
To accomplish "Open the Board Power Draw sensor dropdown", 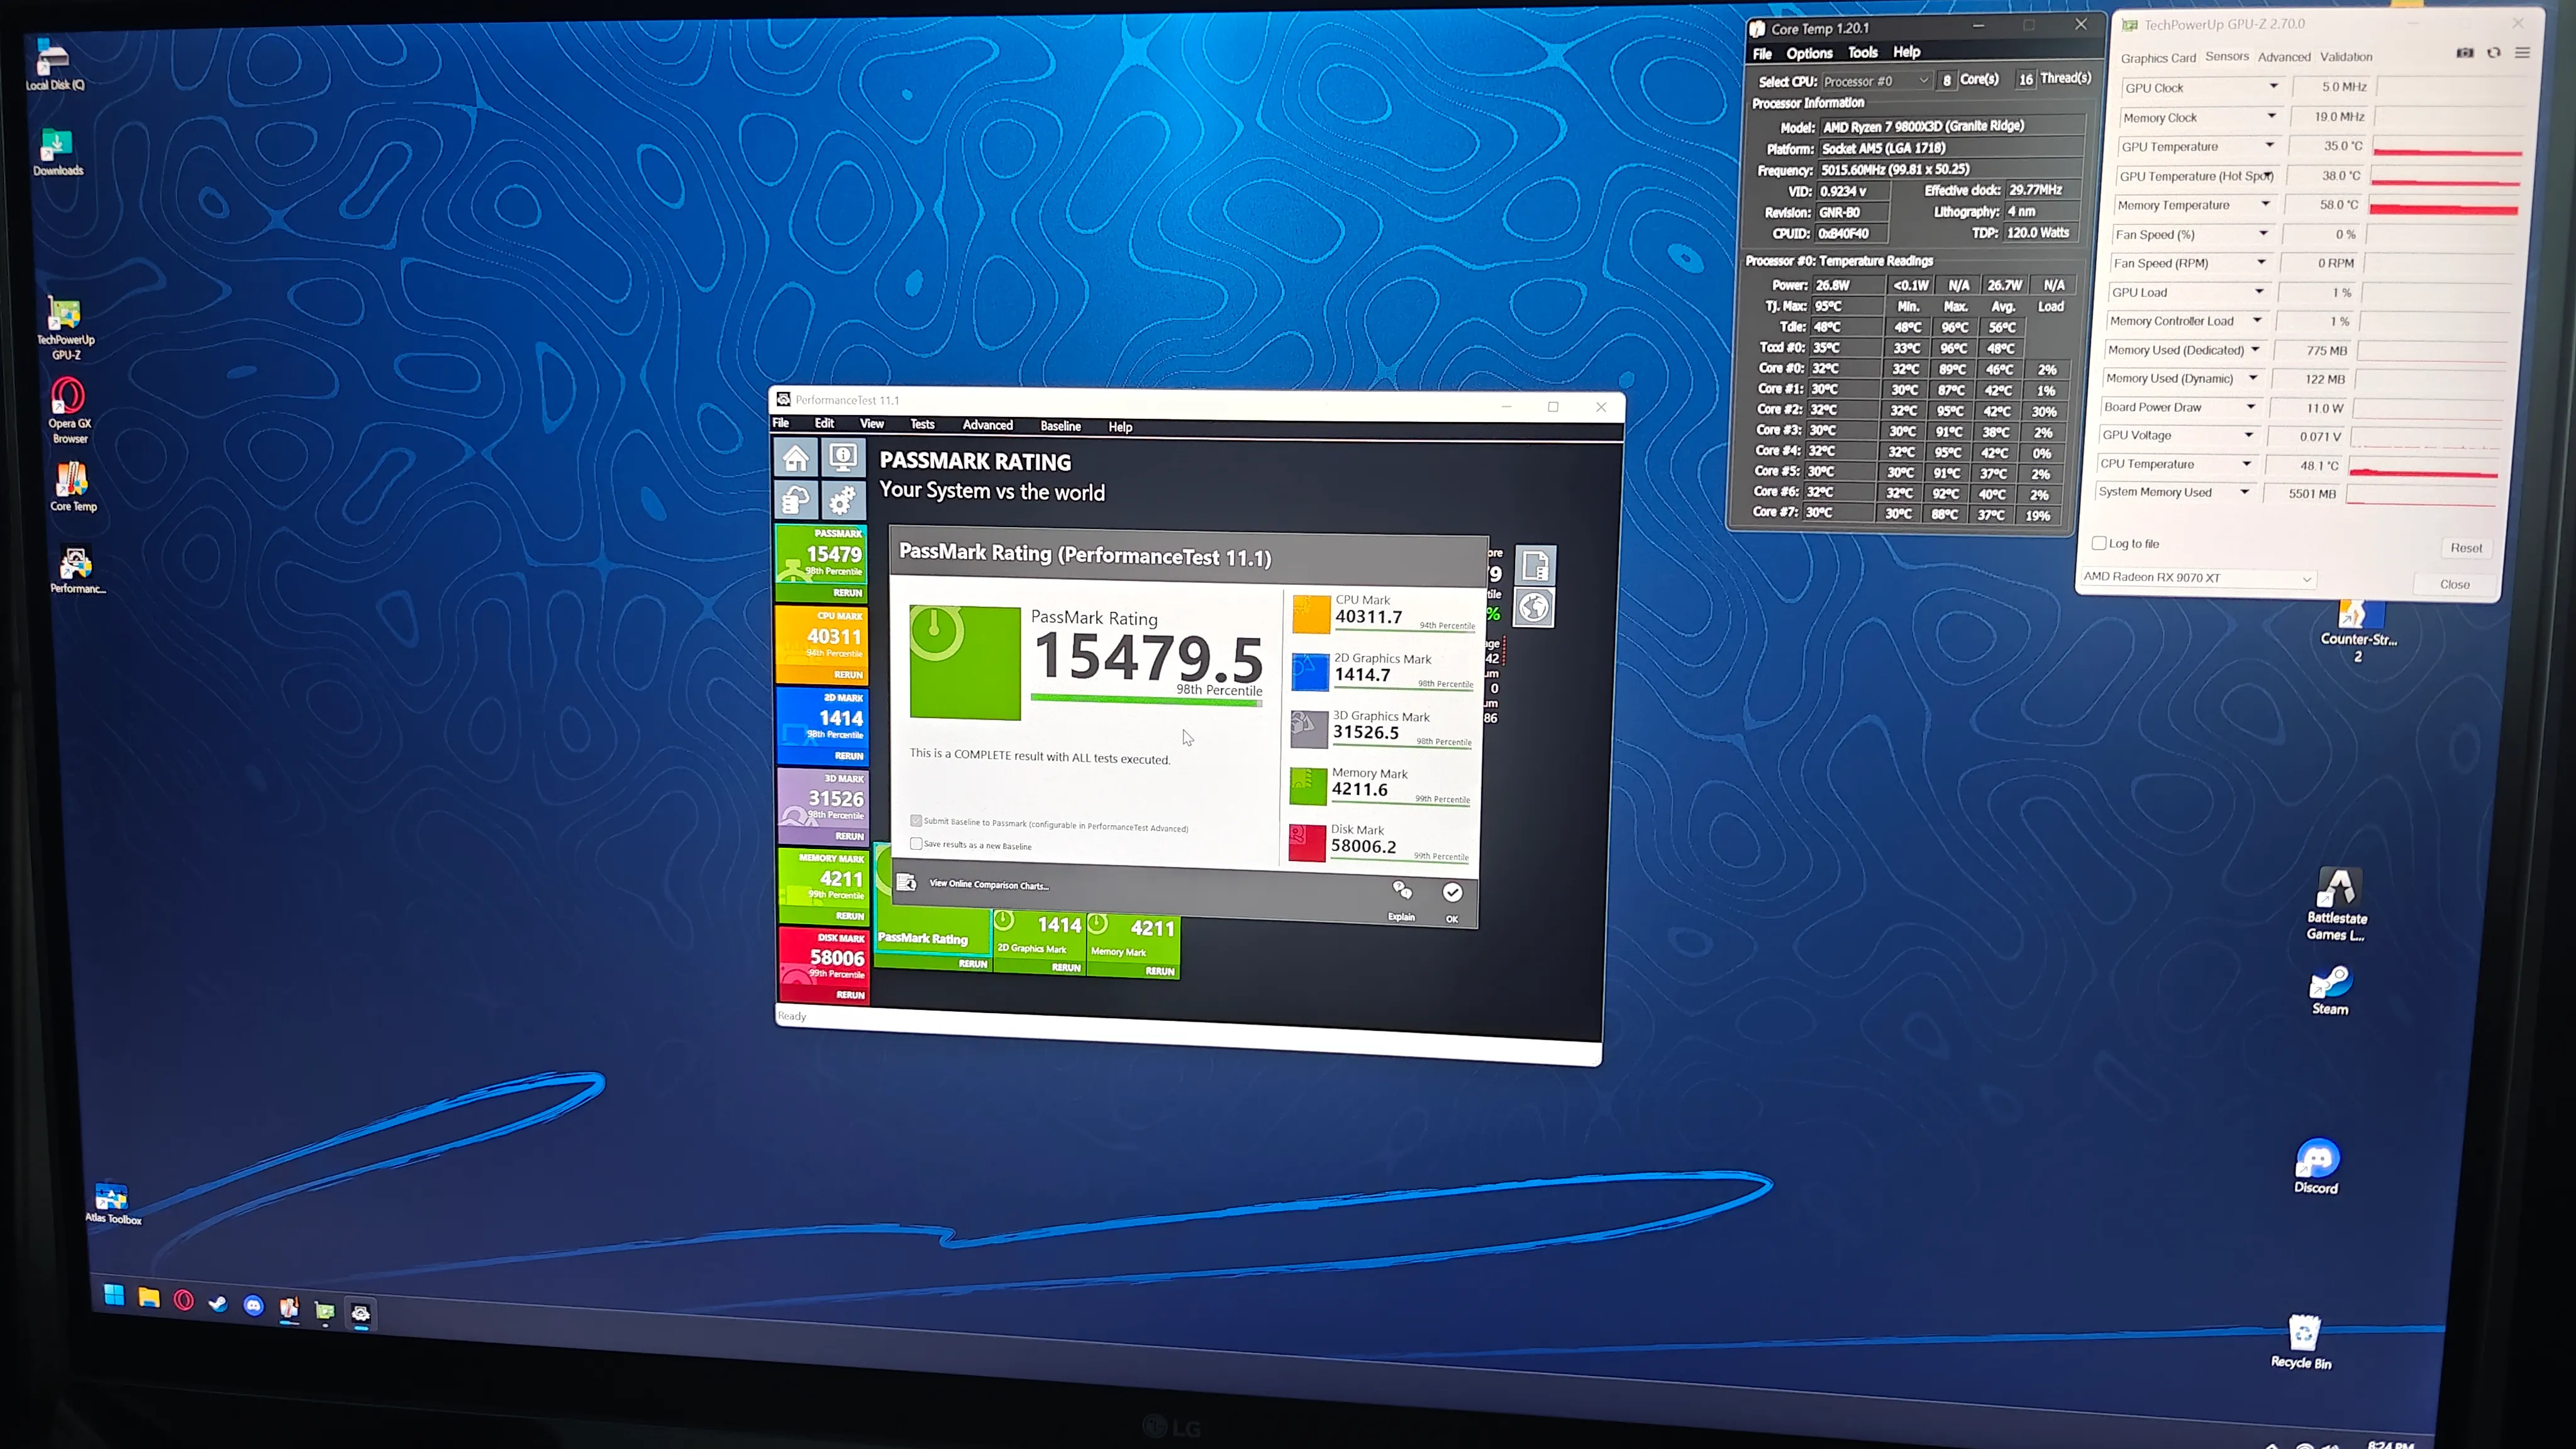I will (x=2251, y=406).
